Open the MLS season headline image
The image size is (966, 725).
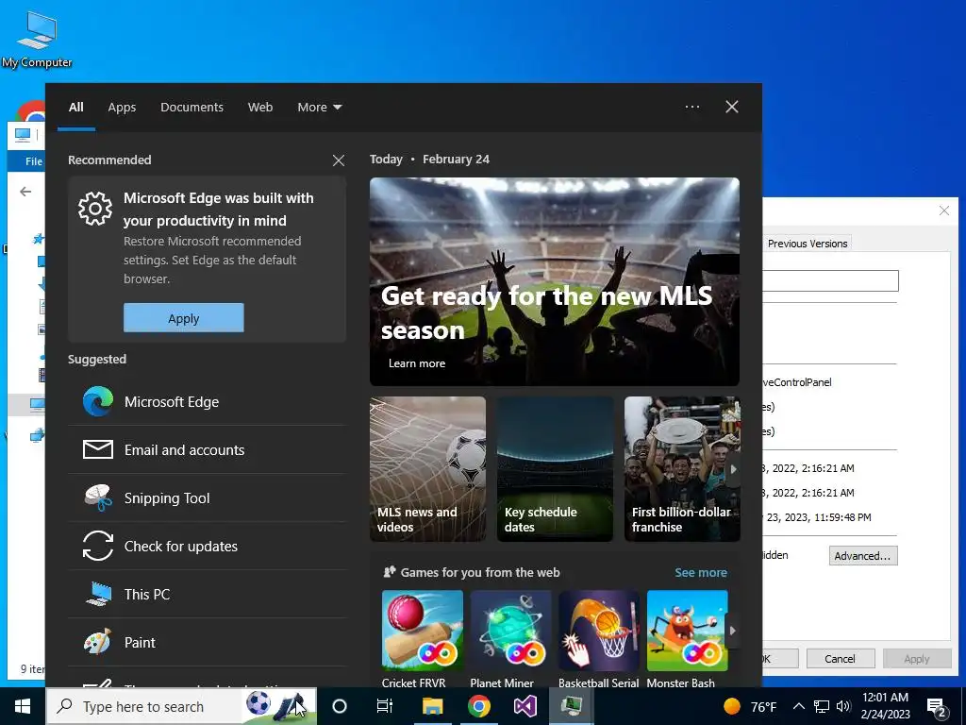(x=555, y=281)
